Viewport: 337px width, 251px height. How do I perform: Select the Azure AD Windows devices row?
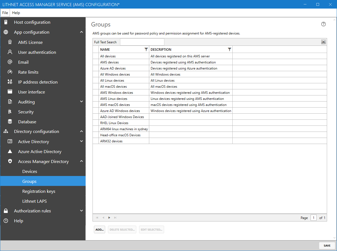pyautogui.click(x=210, y=111)
